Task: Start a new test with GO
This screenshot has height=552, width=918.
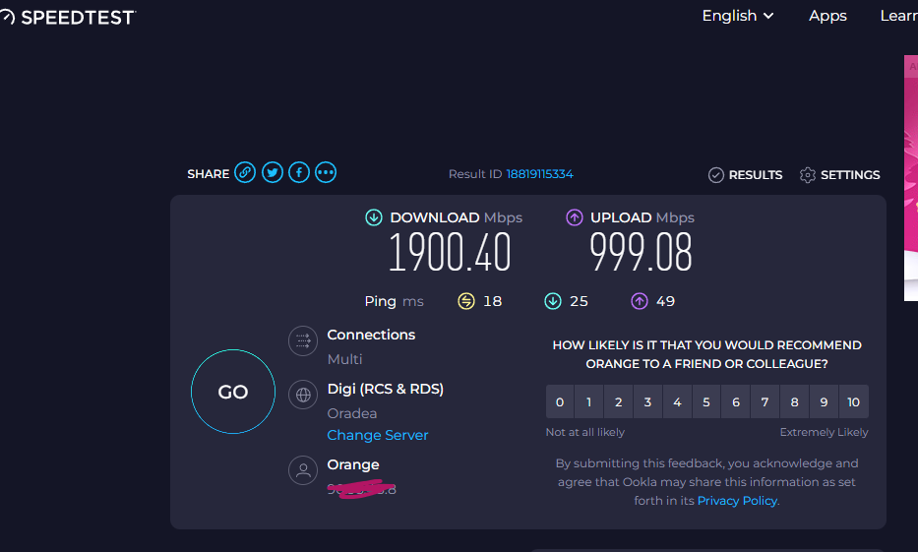Action: point(233,392)
